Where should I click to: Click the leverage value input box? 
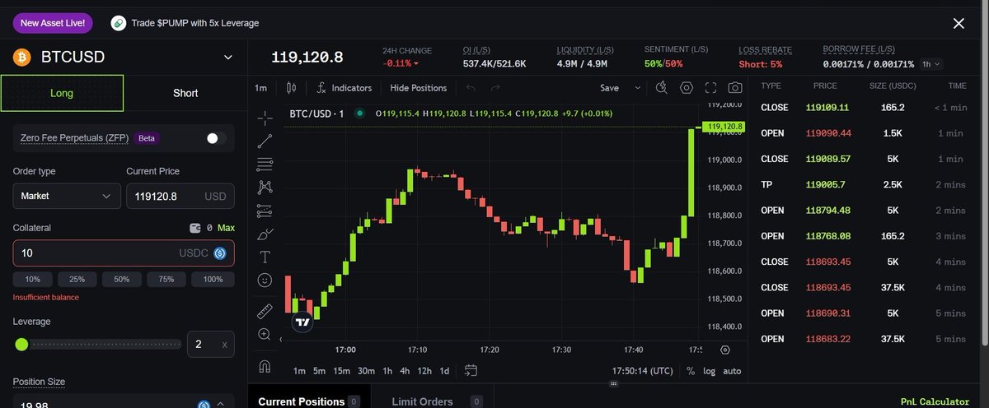211,344
